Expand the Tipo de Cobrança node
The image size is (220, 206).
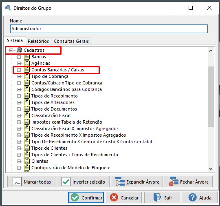click(19, 76)
